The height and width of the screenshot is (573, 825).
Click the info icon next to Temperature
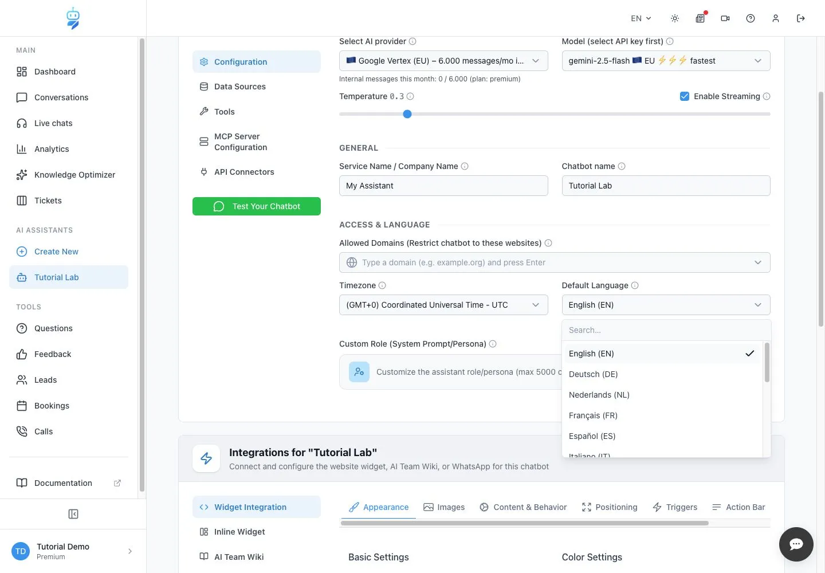410,96
